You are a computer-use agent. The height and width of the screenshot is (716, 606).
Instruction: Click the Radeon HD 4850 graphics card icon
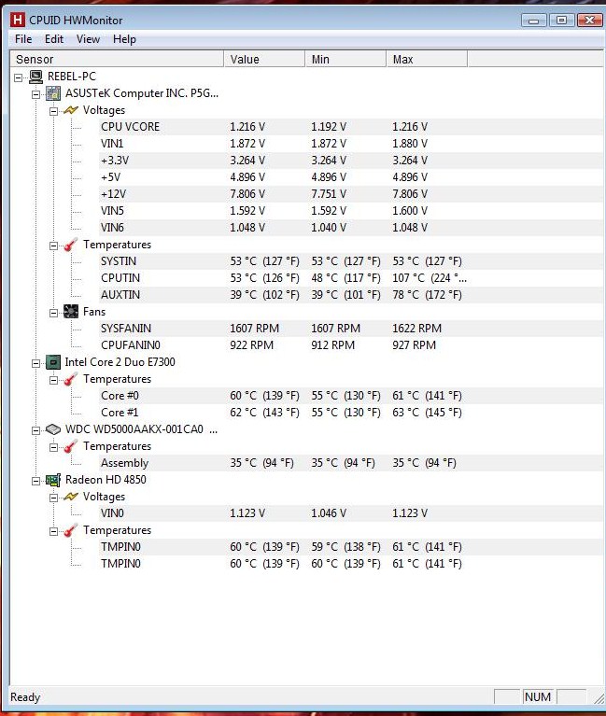click(x=53, y=480)
